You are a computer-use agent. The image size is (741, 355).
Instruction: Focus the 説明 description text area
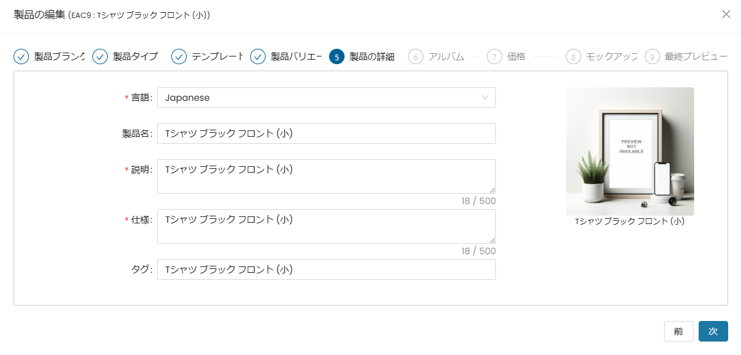coord(326,176)
